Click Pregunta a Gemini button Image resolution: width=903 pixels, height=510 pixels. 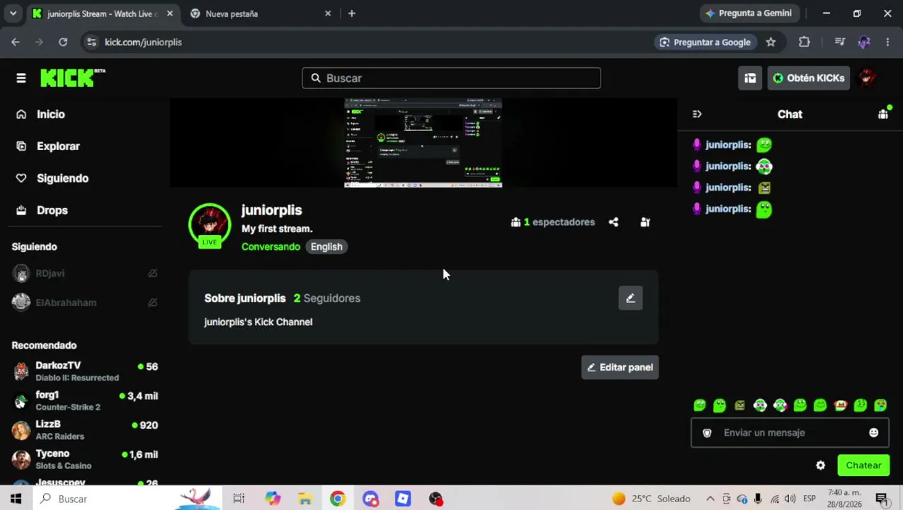749,13
